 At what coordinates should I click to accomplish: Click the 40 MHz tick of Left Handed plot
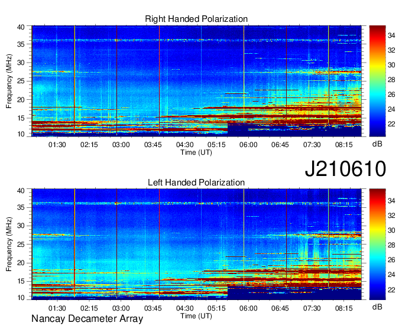(x=21, y=191)
